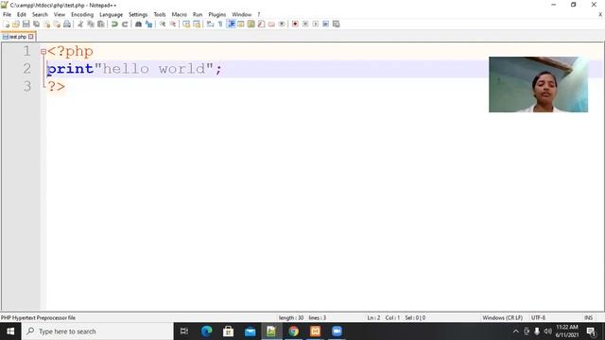Open the Run menu
605x340 pixels.
tap(198, 15)
